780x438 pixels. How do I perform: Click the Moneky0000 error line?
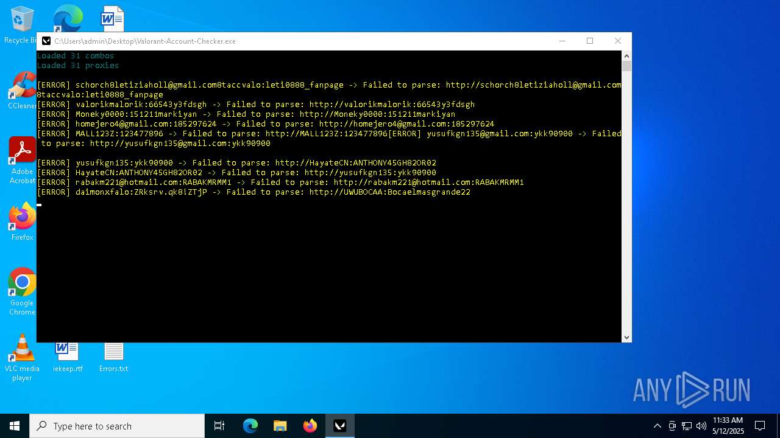pos(246,114)
